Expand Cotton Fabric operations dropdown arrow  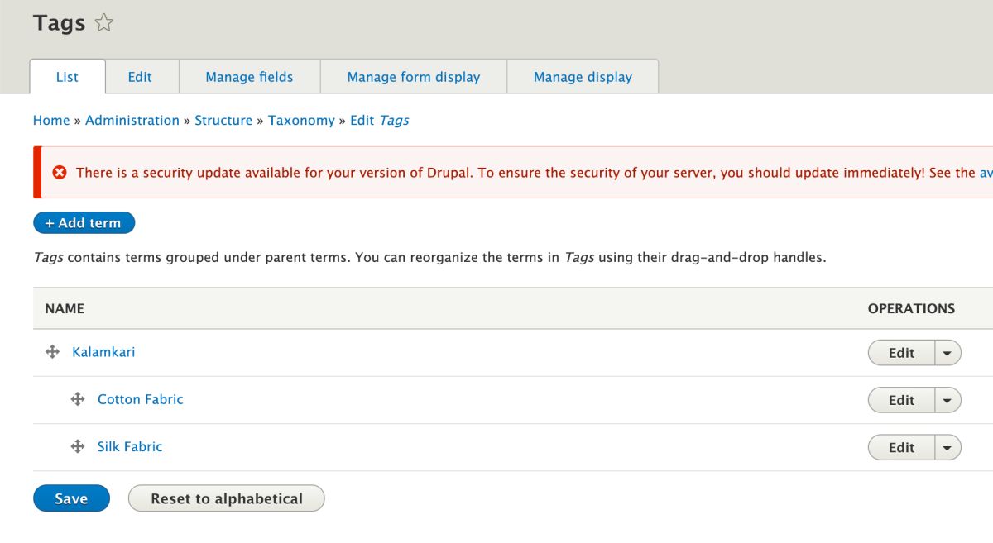coord(947,400)
